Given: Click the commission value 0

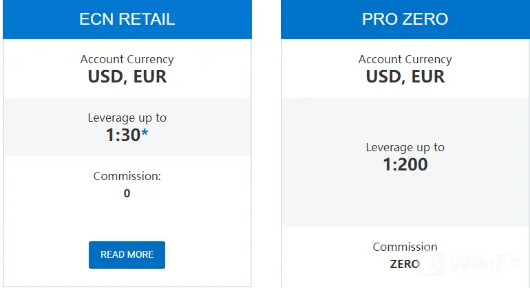Looking at the screenshot, I should (x=127, y=193).
